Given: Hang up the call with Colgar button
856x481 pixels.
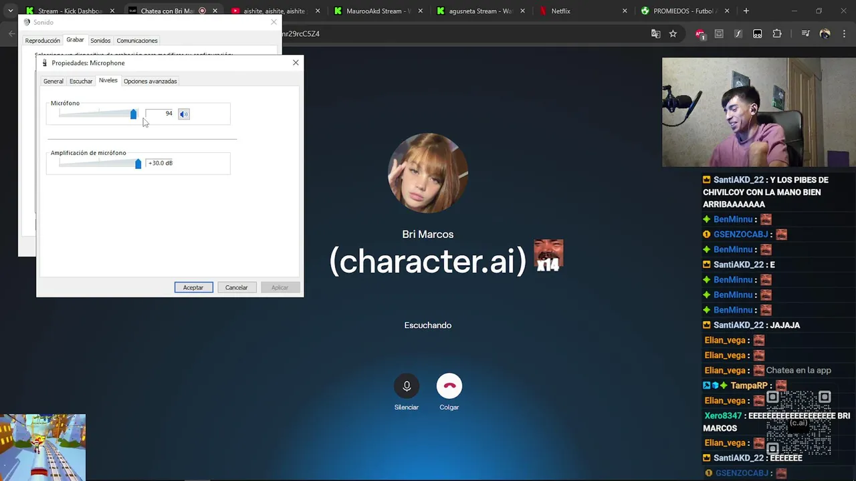Looking at the screenshot, I should pos(449,386).
